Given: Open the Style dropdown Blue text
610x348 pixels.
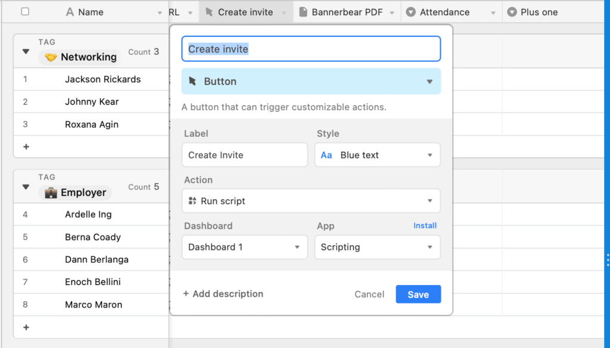Looking at the screenshot, I should point(377,155).
